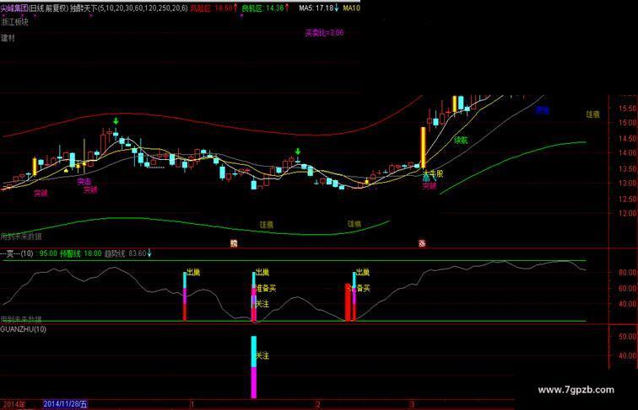Click the cyan-magenta bar in GUANZHU pane
Viewport: 638px width, 410px height.
point(254,367)
